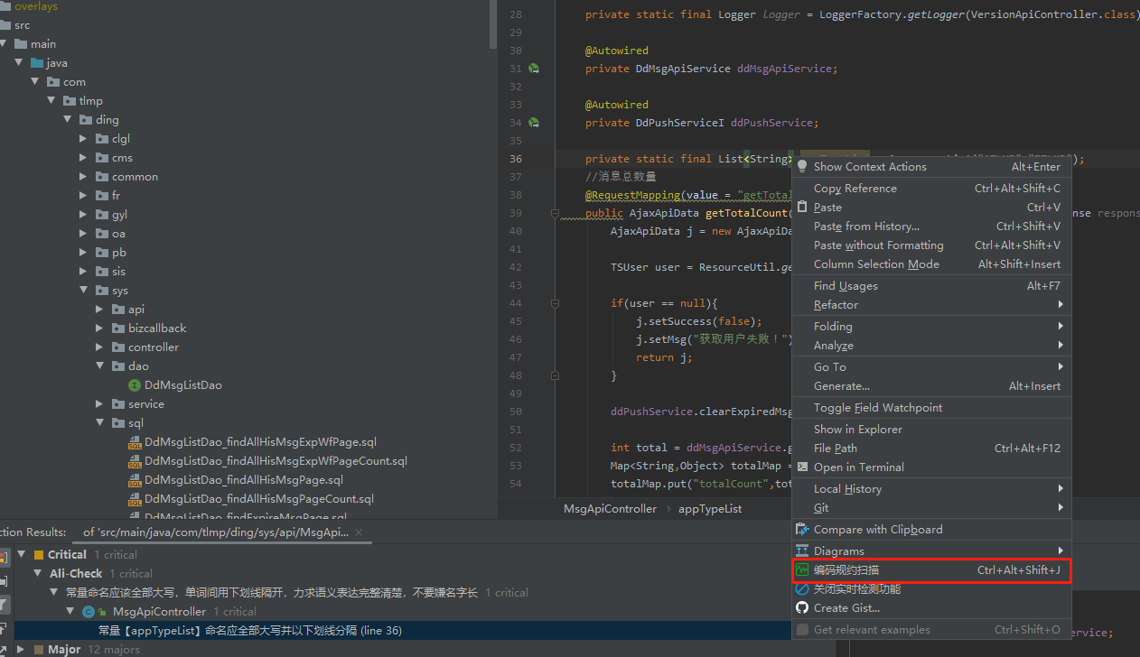
Task: Click the project tree vertical scrollbar
Action: tap(493, 23)
